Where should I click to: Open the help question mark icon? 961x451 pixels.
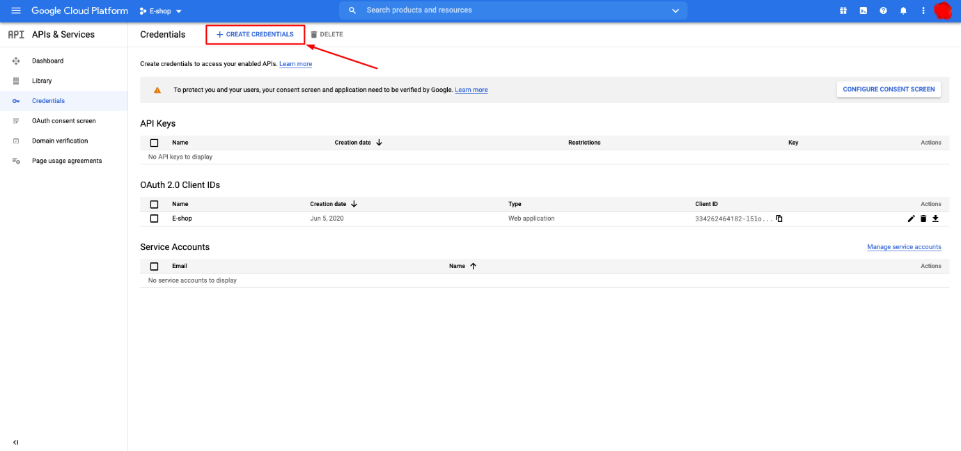coord(883,10)
